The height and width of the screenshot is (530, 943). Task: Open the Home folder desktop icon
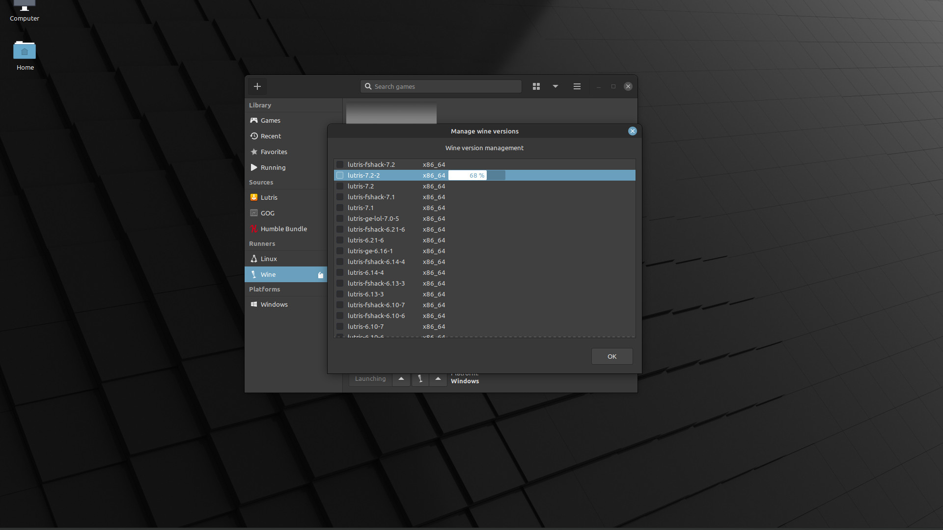[25, 56]
